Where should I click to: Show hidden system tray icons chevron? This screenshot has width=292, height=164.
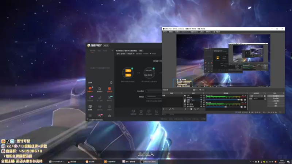[x=250, y=162]
